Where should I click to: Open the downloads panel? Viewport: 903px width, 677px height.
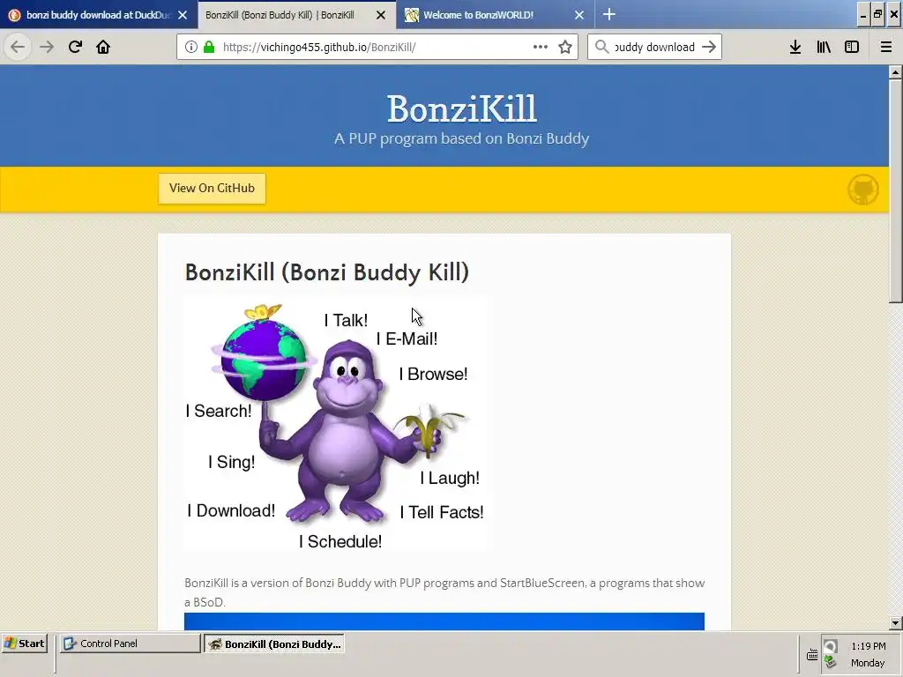click(x=795, y=47)
